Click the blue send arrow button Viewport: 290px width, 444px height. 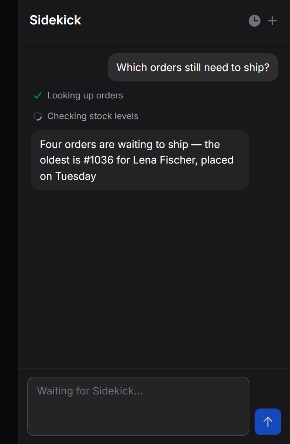pyautogui.click(x=268, y=422)
